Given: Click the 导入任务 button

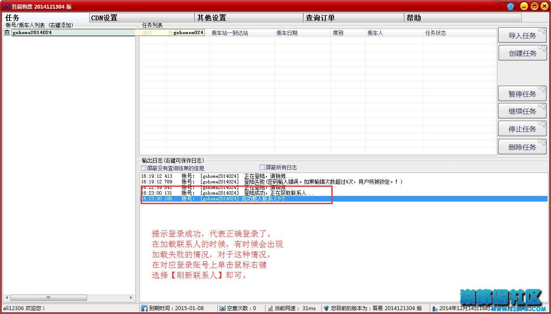Looking at the screenshot, I should [522, 35].
